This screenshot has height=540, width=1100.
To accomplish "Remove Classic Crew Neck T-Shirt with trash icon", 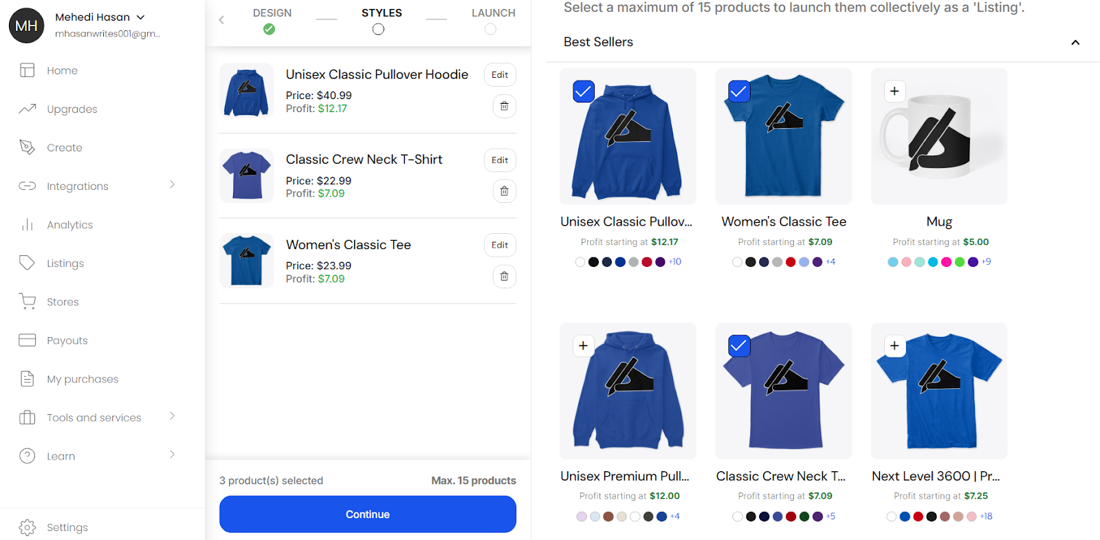I will click(x=504, y=191).
